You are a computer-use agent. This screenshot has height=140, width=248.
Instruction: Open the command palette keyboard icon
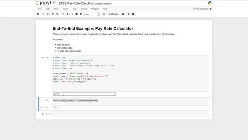coord(104,14)
